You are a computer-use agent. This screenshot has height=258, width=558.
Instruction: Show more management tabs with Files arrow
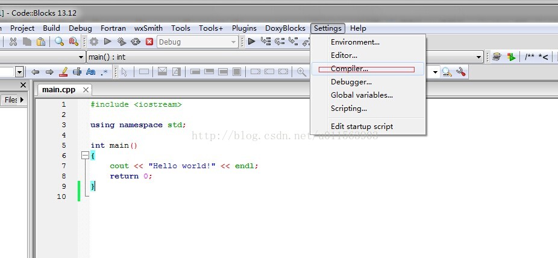22,100
